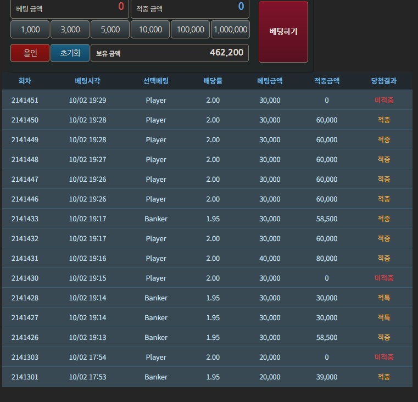Click 58,500 winnings in row 2141426
The image size is (418, 402).
[x=327, y=338]
